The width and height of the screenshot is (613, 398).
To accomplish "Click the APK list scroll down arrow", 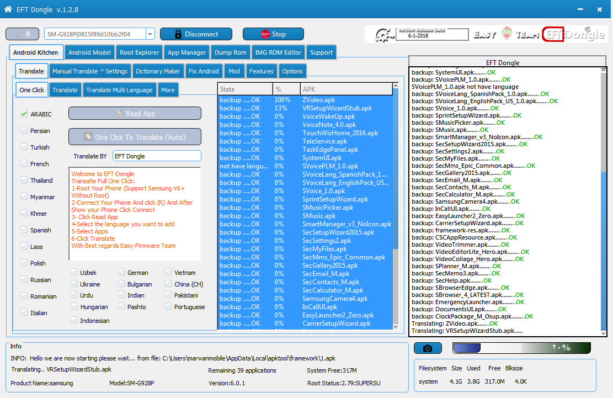I will pyautogui.click(x=395, y=326).
